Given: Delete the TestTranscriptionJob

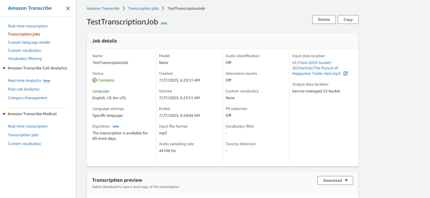Looking at the screenshot, I should (324, 20).
